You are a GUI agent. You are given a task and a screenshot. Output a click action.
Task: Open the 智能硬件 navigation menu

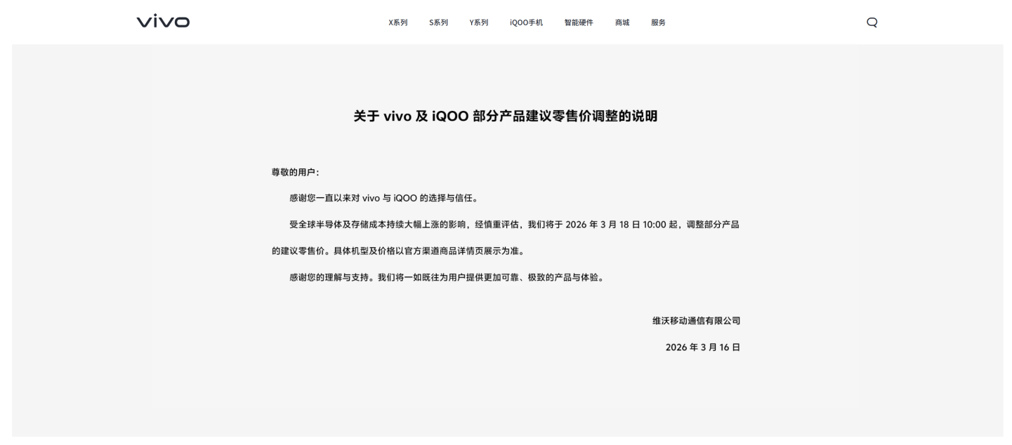(x=577, y=22)
